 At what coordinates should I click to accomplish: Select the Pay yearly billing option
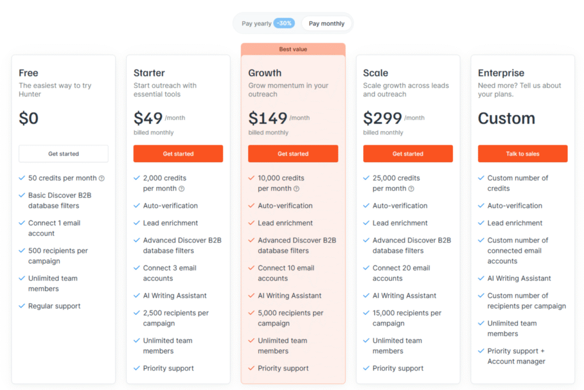click(257, 23)
